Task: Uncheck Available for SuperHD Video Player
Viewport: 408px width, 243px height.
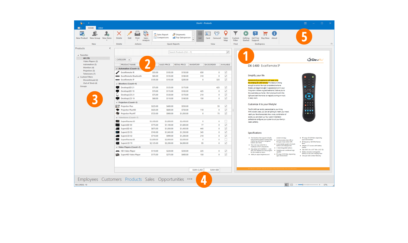Action: 226,154
